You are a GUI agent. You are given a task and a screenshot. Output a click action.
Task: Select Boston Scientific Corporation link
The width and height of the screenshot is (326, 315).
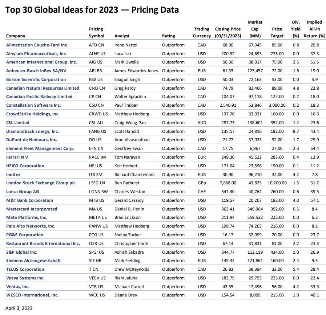click(x=36, y=79)
